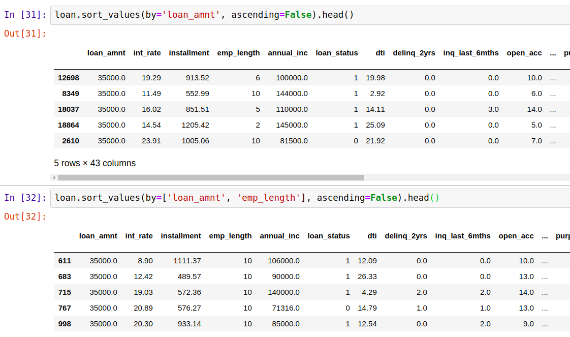570x337 pixels.
Task: Select the inq_last_6mths column header in Out[31]
Action: pyautogui.click(x=471, y=53)
